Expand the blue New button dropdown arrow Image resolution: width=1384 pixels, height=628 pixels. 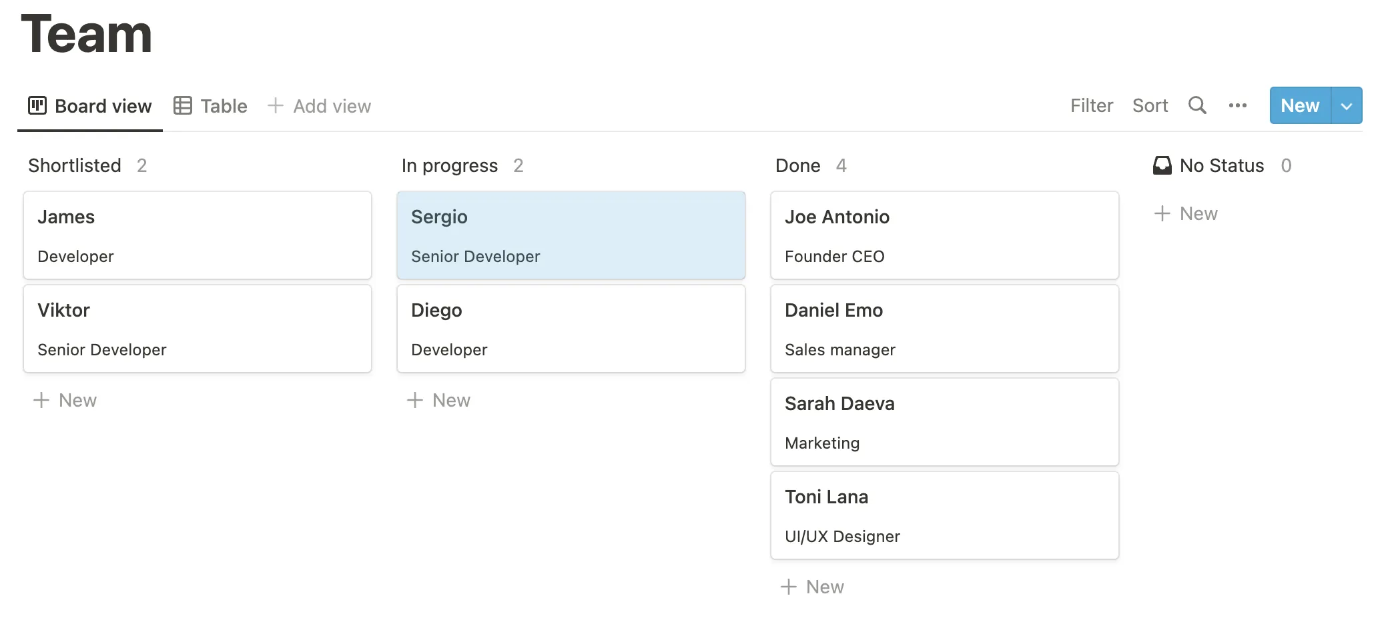pyautogui.click(x=1347, y=105)
